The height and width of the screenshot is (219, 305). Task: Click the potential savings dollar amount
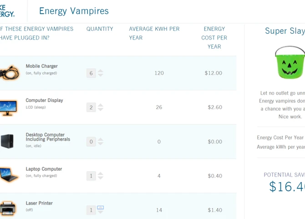[287, 187]
